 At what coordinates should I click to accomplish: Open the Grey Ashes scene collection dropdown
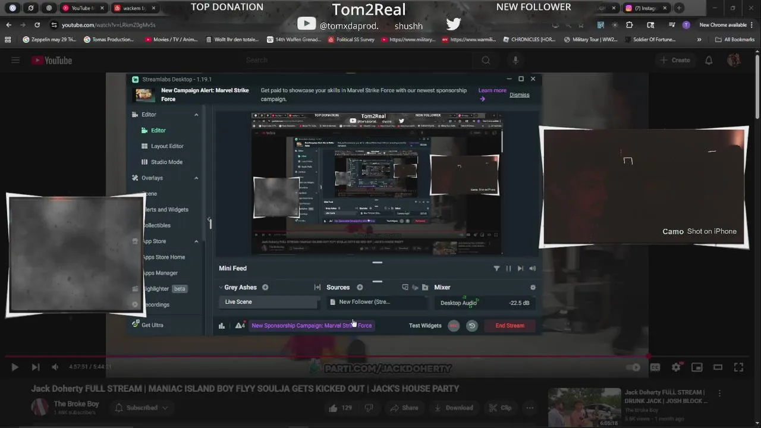coord(238,287)
